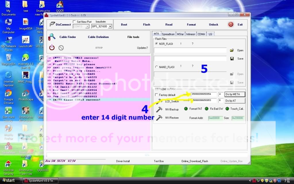Switch to the MTK tab

click(156, 34)
